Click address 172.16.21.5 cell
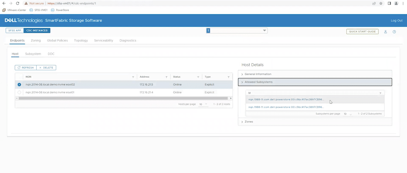 [146, 85]
